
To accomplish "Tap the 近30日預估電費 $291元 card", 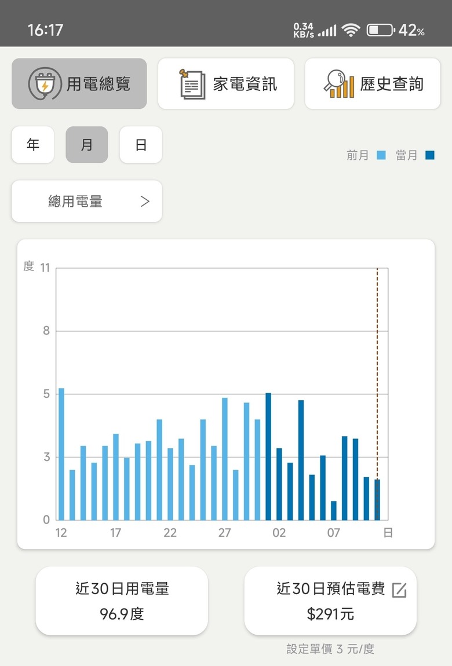I will (330, 601).
